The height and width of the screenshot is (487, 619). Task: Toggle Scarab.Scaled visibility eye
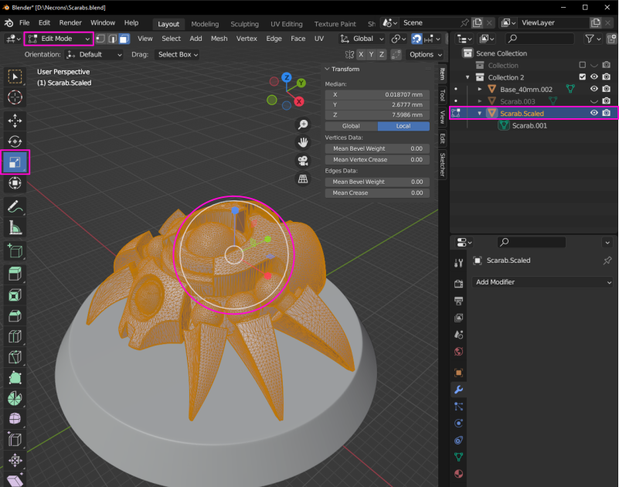594,113
